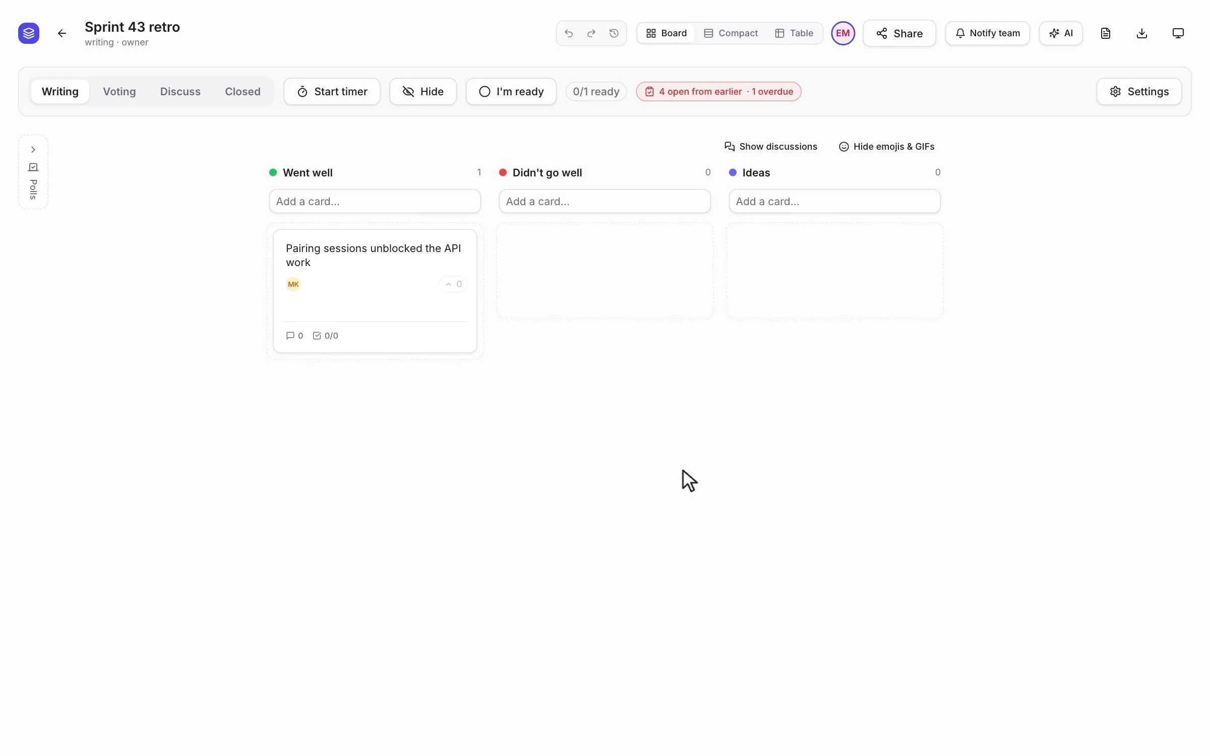Viewport: 1210px width, 756px height.
Task: Click the MK avatar on the card
Action: point(293,284)
